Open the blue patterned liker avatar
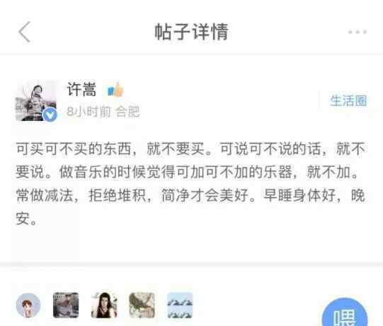 pos(180,305)
